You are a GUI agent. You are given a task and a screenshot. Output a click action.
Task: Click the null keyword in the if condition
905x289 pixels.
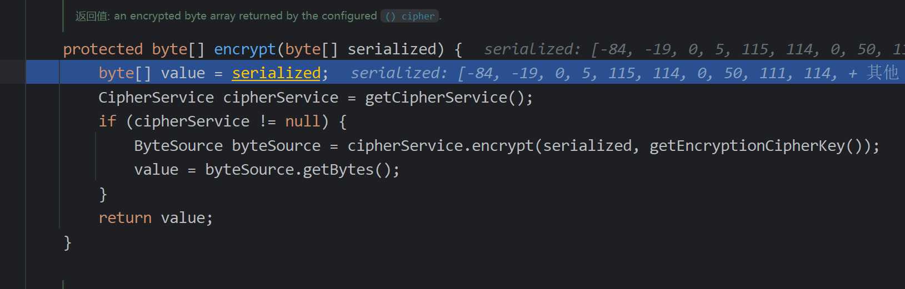coord(303,121)
